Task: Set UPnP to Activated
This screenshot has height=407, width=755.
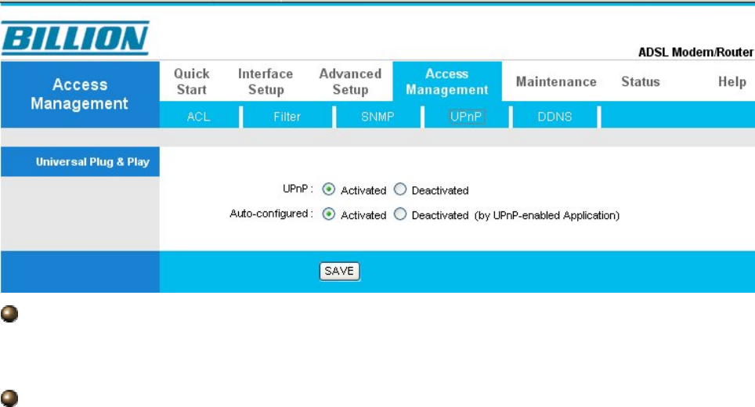Action: point(328,189)
